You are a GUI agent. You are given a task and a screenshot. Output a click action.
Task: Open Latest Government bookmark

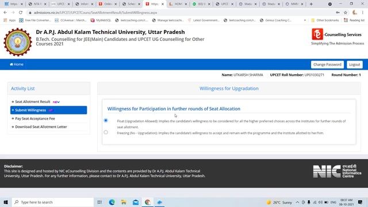point(204,21)
